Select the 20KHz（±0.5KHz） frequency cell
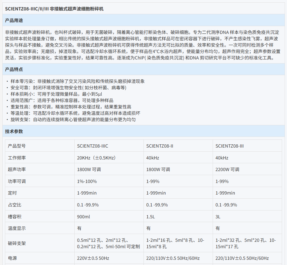 click(96, 158)
